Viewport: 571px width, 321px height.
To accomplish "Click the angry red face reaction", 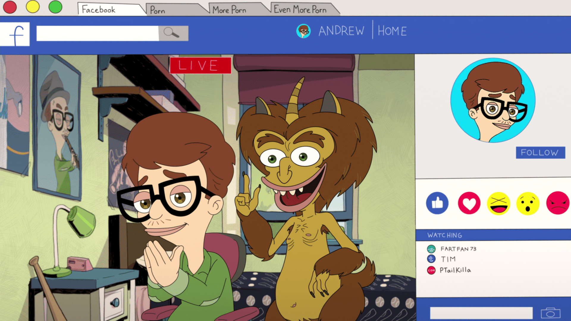I will 558,203.
